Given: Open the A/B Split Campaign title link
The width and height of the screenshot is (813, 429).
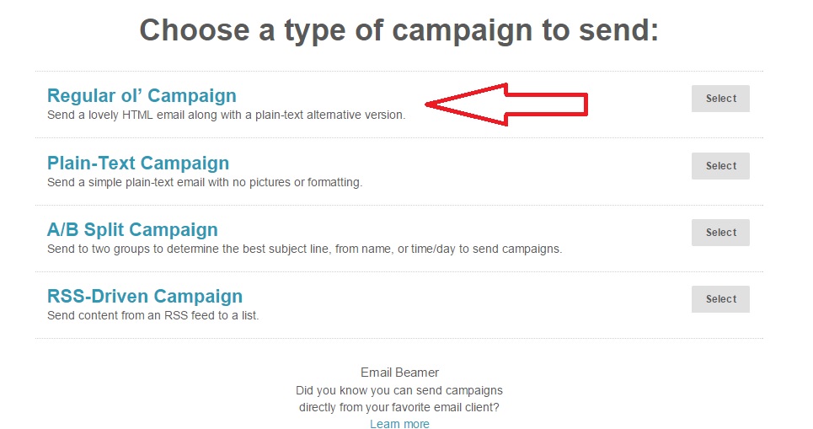Looking at the screenshot, I should pyautogui.click(x=132, y=229).
